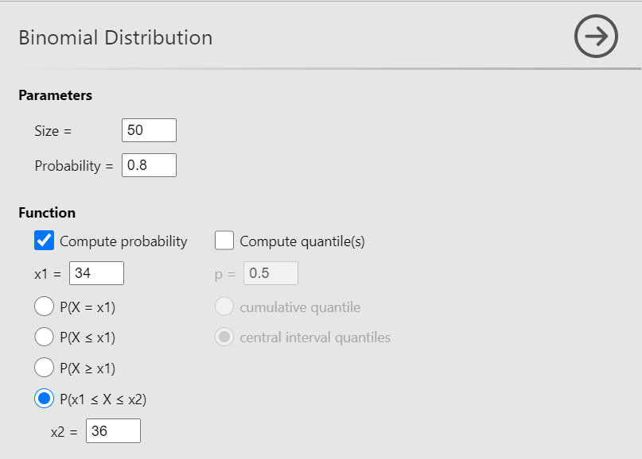Click into the x1 value field
Screen dimensions: 642x459
(x=96, y=273)
